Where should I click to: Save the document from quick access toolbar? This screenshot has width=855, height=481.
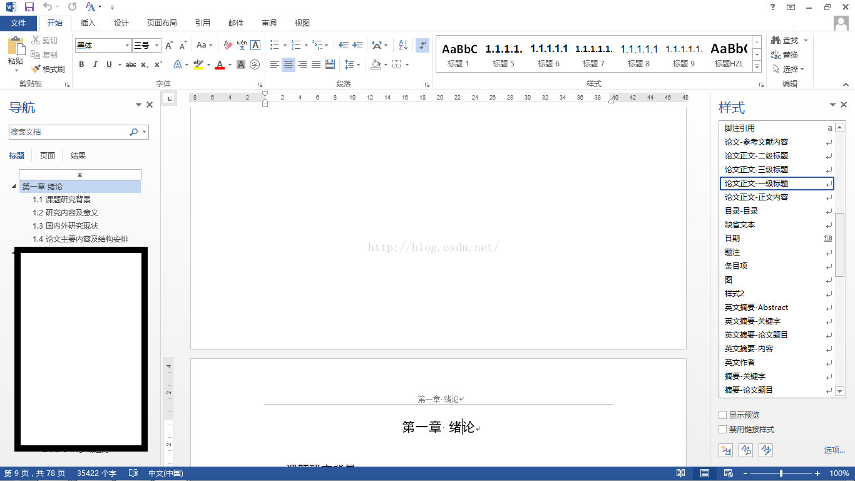coord(29,7)
